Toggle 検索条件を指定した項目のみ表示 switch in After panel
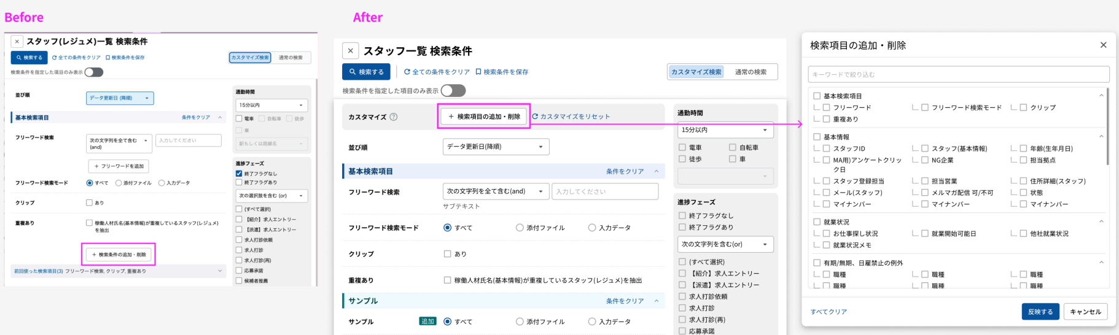Screen dimensions: 1119x335 point(453,91)
